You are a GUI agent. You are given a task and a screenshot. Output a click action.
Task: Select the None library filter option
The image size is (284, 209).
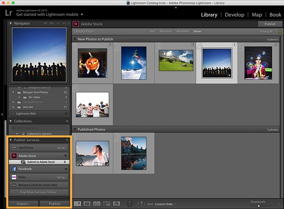coord(197,31)
